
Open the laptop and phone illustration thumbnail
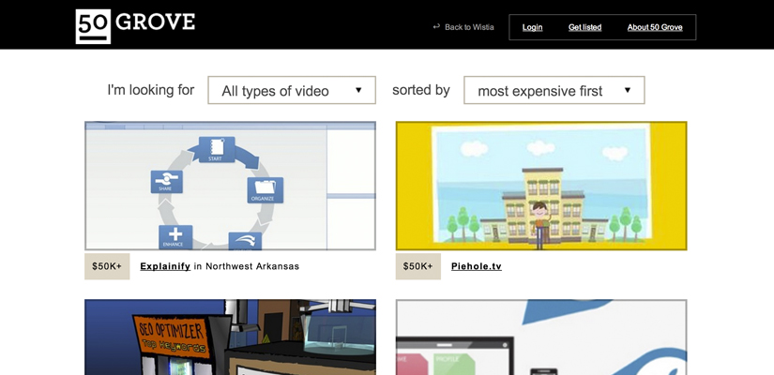[541, 337]
